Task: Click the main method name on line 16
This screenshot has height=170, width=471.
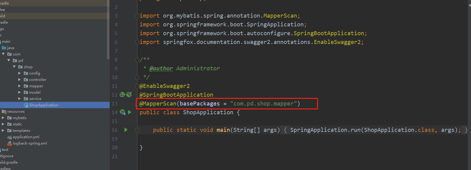Action: (x=223, y=130)
